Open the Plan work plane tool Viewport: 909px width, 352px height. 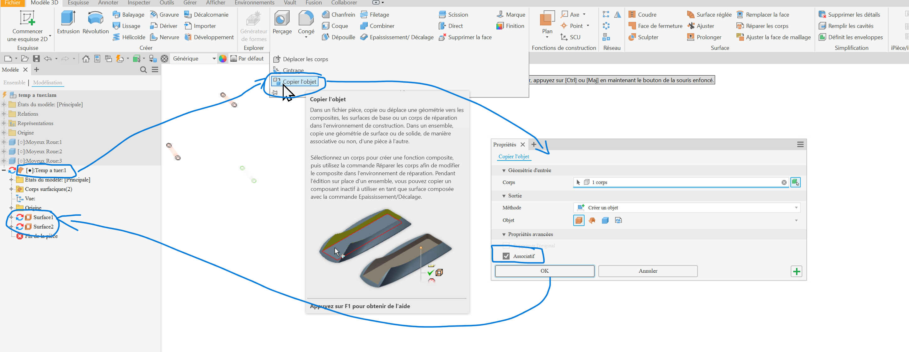(547, 24)
